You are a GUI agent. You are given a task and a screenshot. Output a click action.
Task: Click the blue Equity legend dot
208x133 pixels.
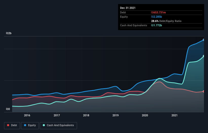[x=25, y=125]
